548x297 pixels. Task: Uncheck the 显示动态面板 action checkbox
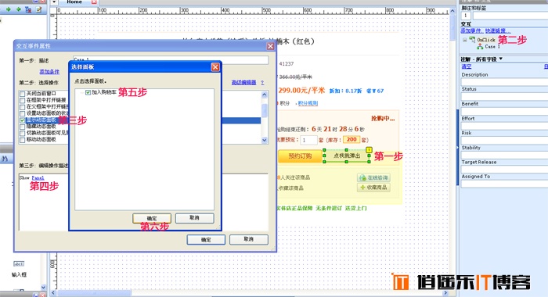coord(23,120)
